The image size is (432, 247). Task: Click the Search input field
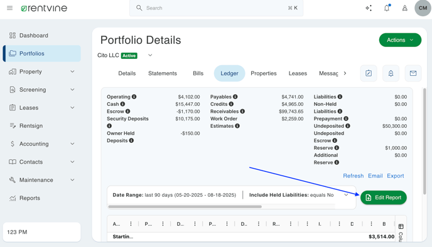point(216,8)
